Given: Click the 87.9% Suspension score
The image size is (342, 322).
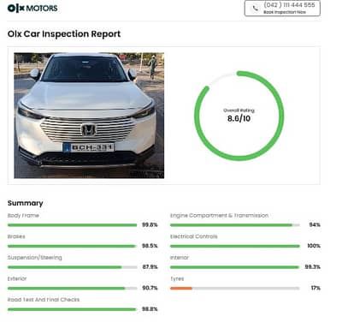Looking at the screenshot, I should [150, 267].
